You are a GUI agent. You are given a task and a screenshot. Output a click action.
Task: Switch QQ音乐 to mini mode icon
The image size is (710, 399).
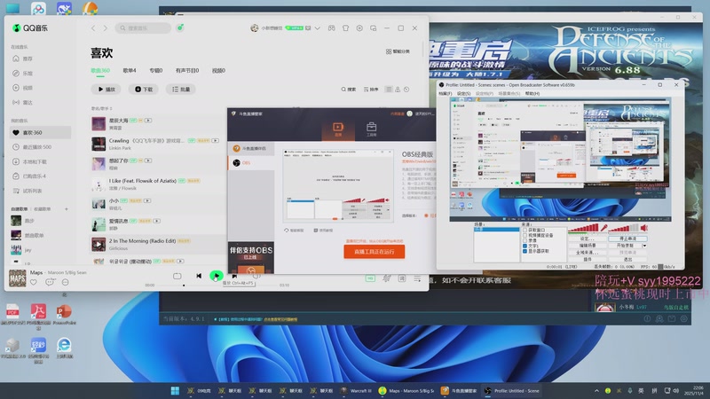373,28
